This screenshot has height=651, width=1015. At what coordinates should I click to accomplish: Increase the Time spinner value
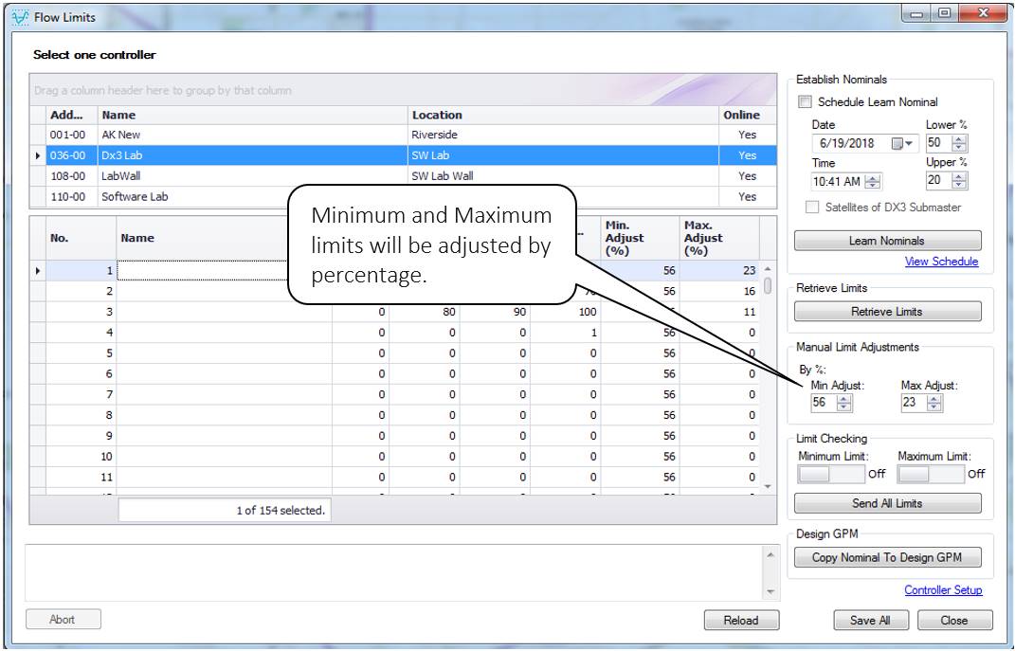pyautogui.click(x=873, y=178)
